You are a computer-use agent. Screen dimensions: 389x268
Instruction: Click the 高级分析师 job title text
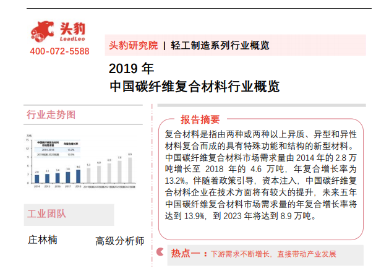click(119, 240)
